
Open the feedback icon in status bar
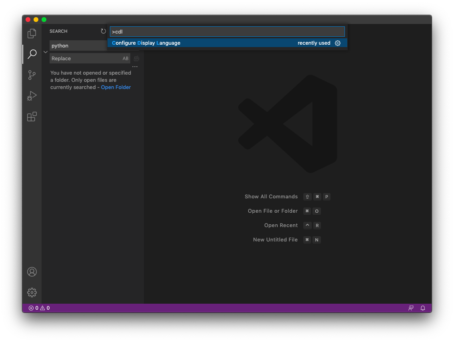[411, 308]
